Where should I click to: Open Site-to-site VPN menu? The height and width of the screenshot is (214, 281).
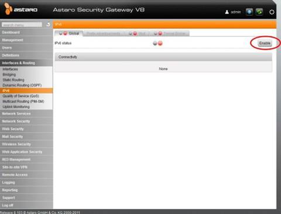point(26,167)
